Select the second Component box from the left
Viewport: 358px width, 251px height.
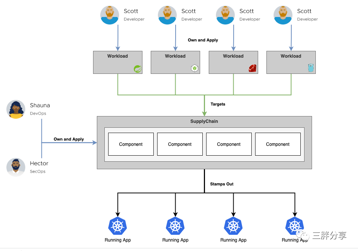[180, 144]
